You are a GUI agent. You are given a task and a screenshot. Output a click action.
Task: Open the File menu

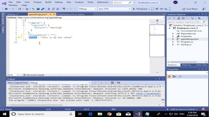coord(10,2)
